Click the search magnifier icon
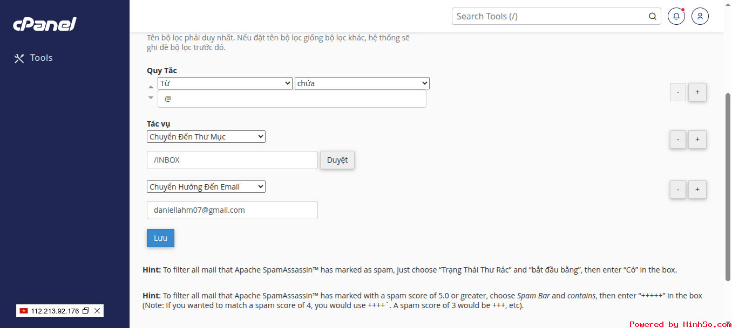 click(653, 16)
